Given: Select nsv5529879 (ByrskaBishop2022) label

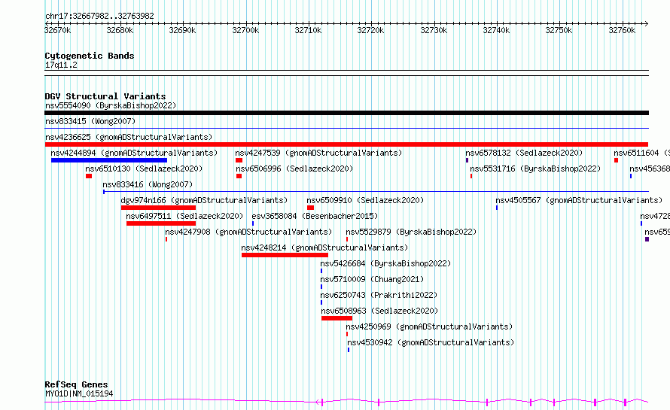Looking at the screenshot, I should point(411,232).
